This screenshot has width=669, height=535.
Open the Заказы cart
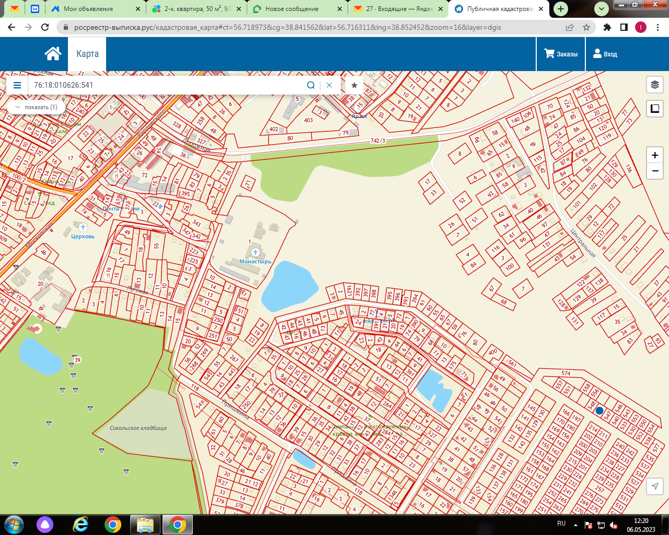click(561, 54)
